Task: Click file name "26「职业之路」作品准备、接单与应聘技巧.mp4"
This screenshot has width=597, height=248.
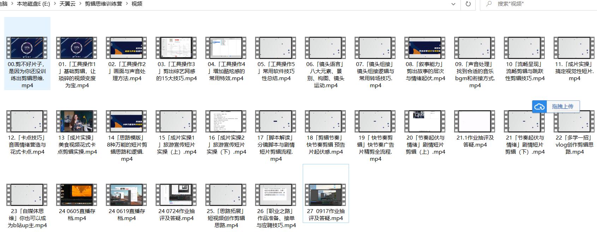Action: pos(276,218)
